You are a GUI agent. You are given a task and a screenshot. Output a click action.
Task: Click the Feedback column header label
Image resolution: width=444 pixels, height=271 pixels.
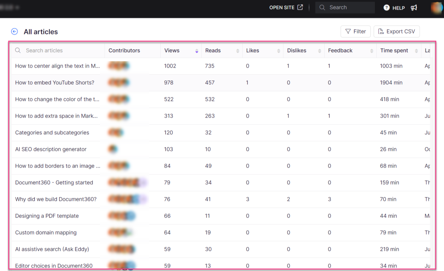click(x=340, y=50)
